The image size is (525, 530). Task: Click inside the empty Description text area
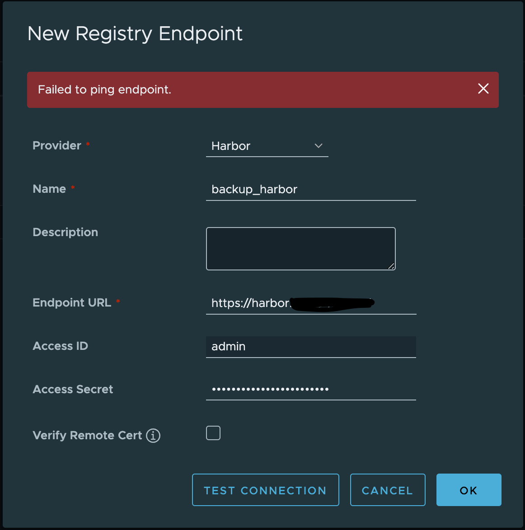(300, 248)
